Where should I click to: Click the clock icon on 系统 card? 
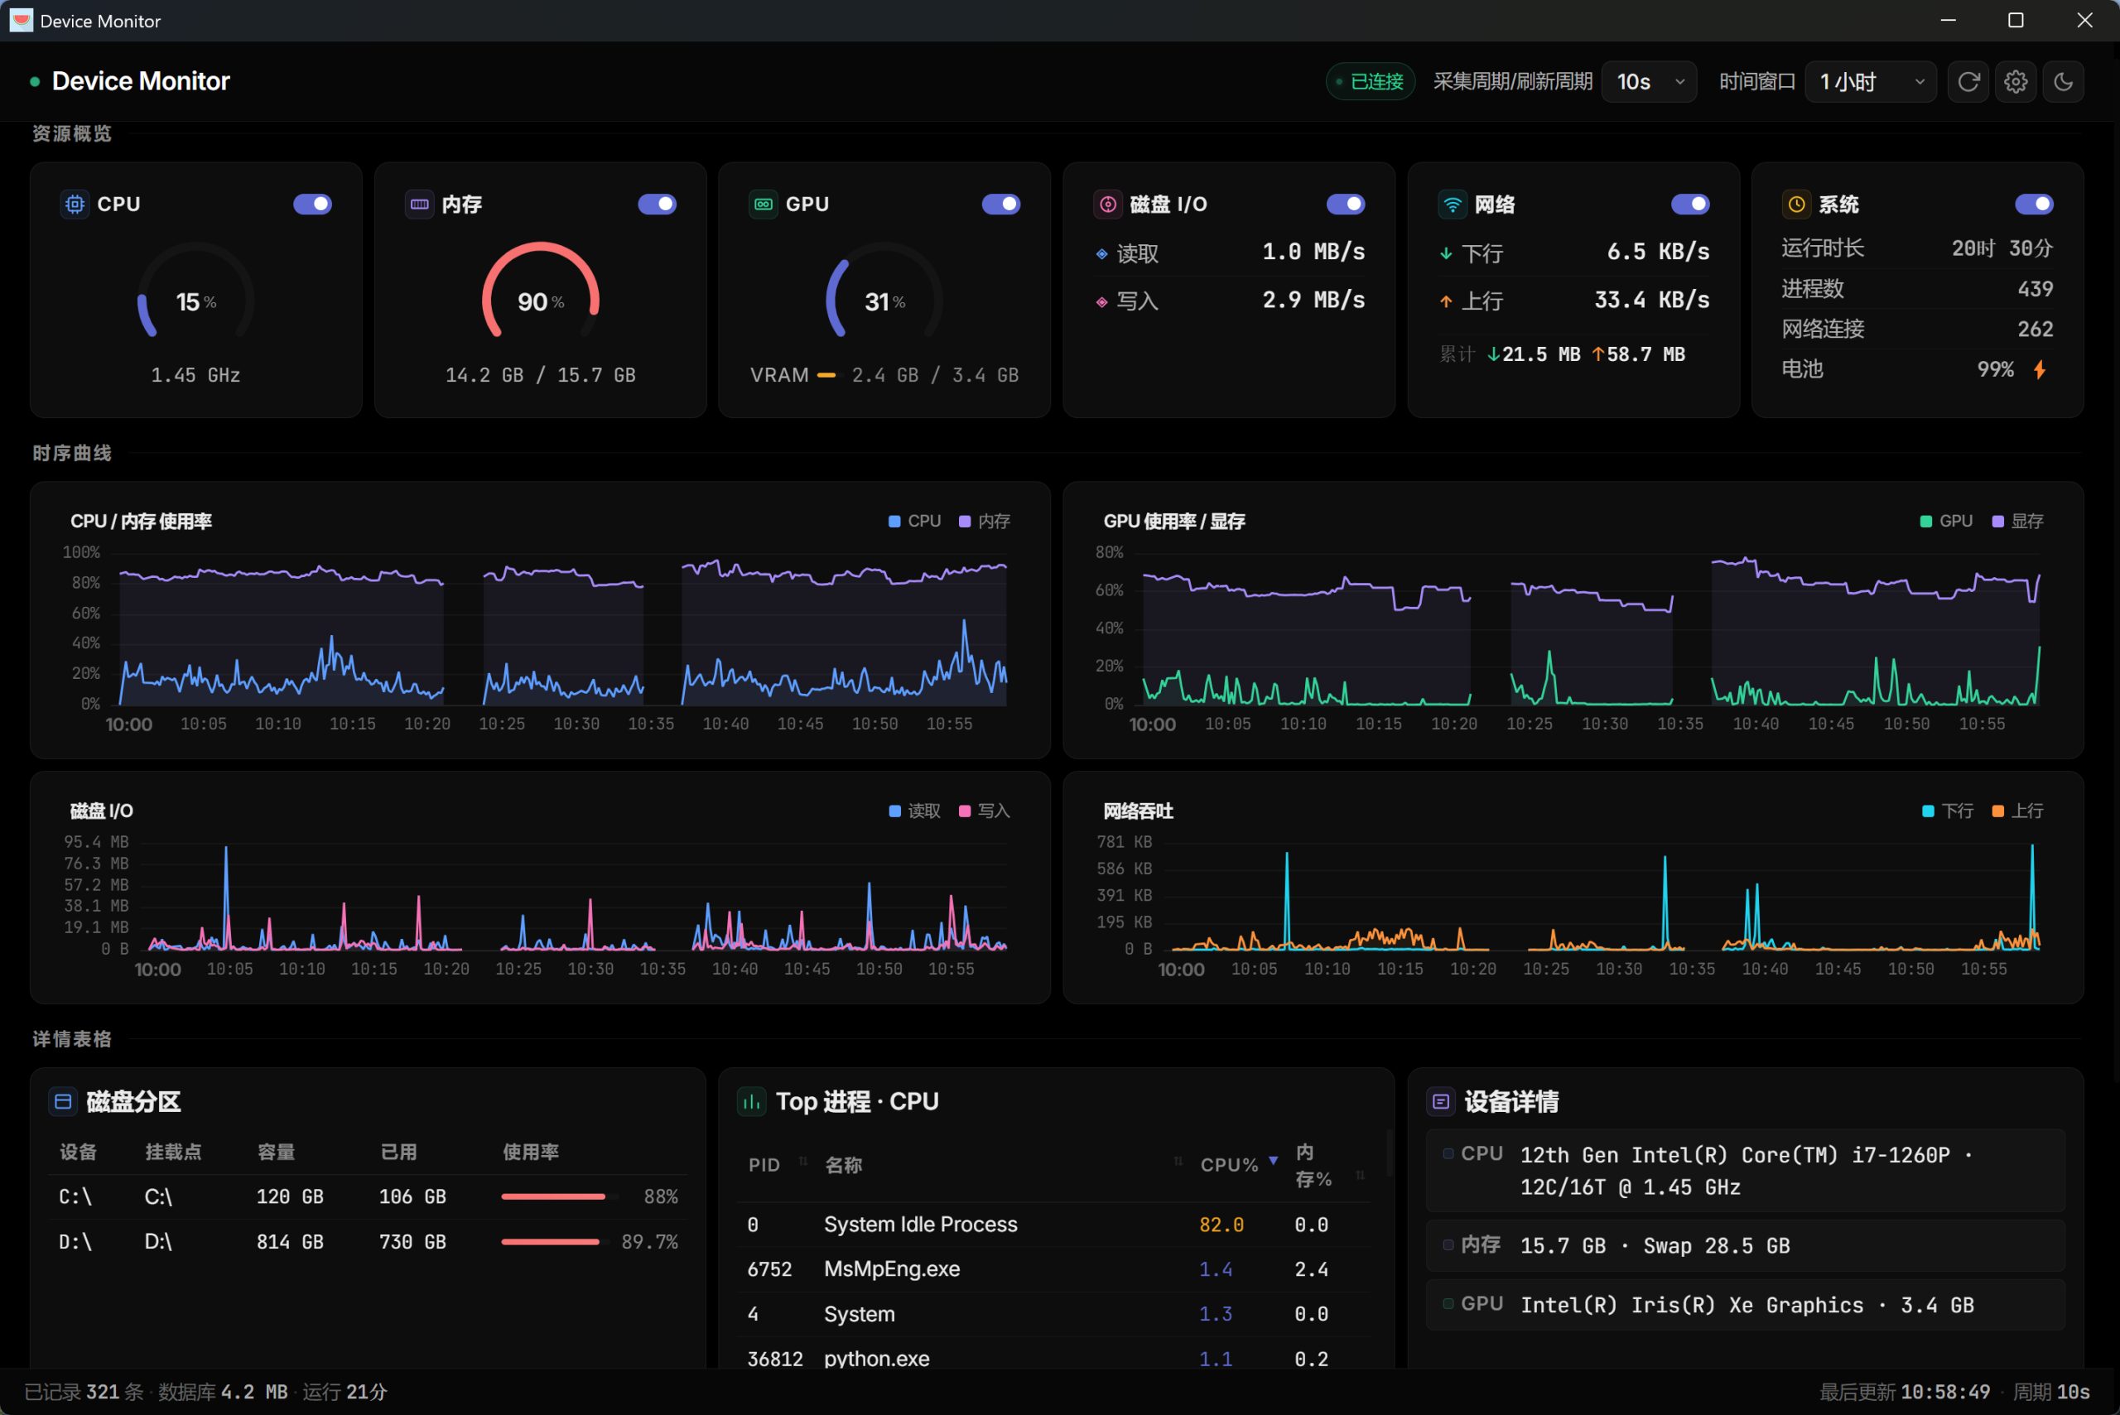pos(1797,204)
